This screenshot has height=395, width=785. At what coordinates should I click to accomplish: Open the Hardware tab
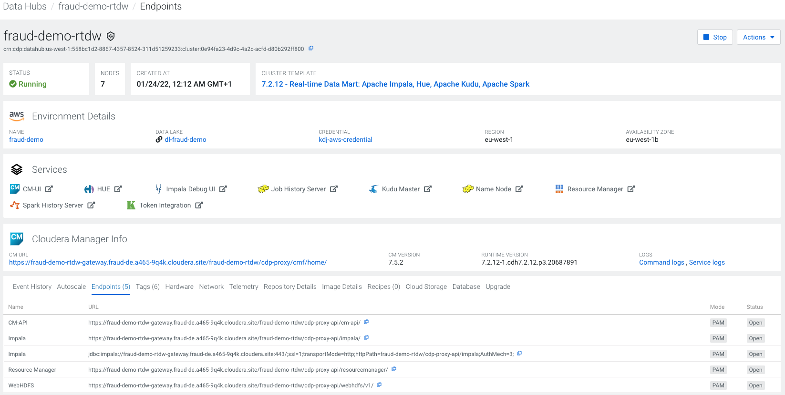click(179, 286)
